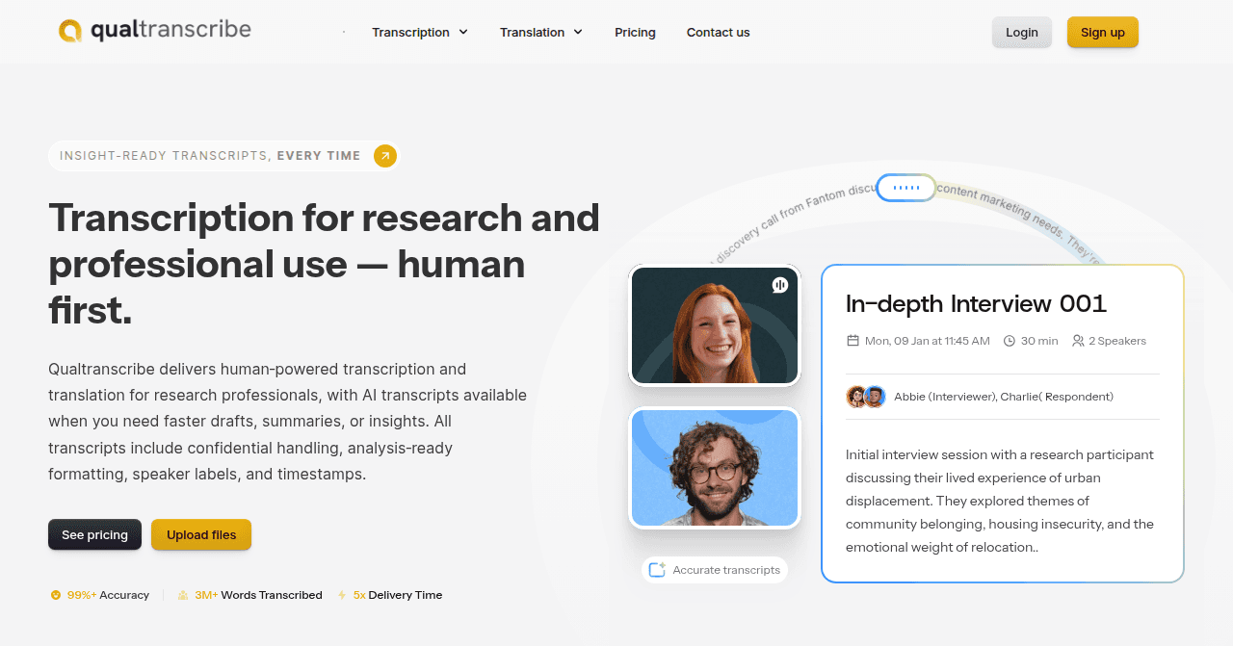Open the Translation menu label
This screenshot has height=646, width=1233.
point(532,32)
